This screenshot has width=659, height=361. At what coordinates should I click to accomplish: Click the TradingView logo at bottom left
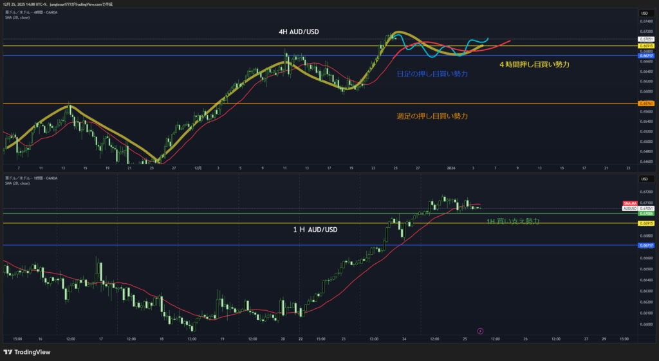(x=26, y=352)
